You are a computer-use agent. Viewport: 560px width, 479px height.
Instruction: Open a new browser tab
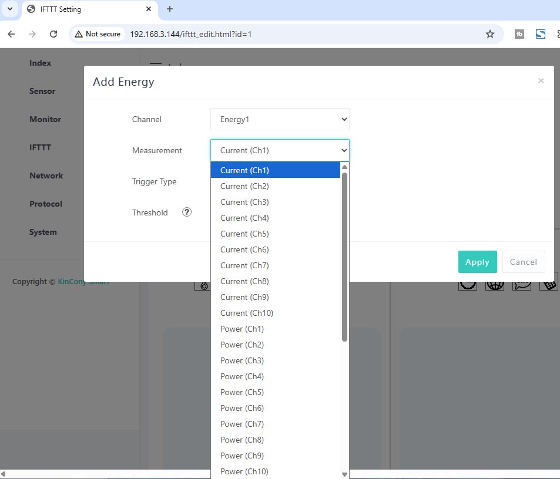click(x=170, y=9)
